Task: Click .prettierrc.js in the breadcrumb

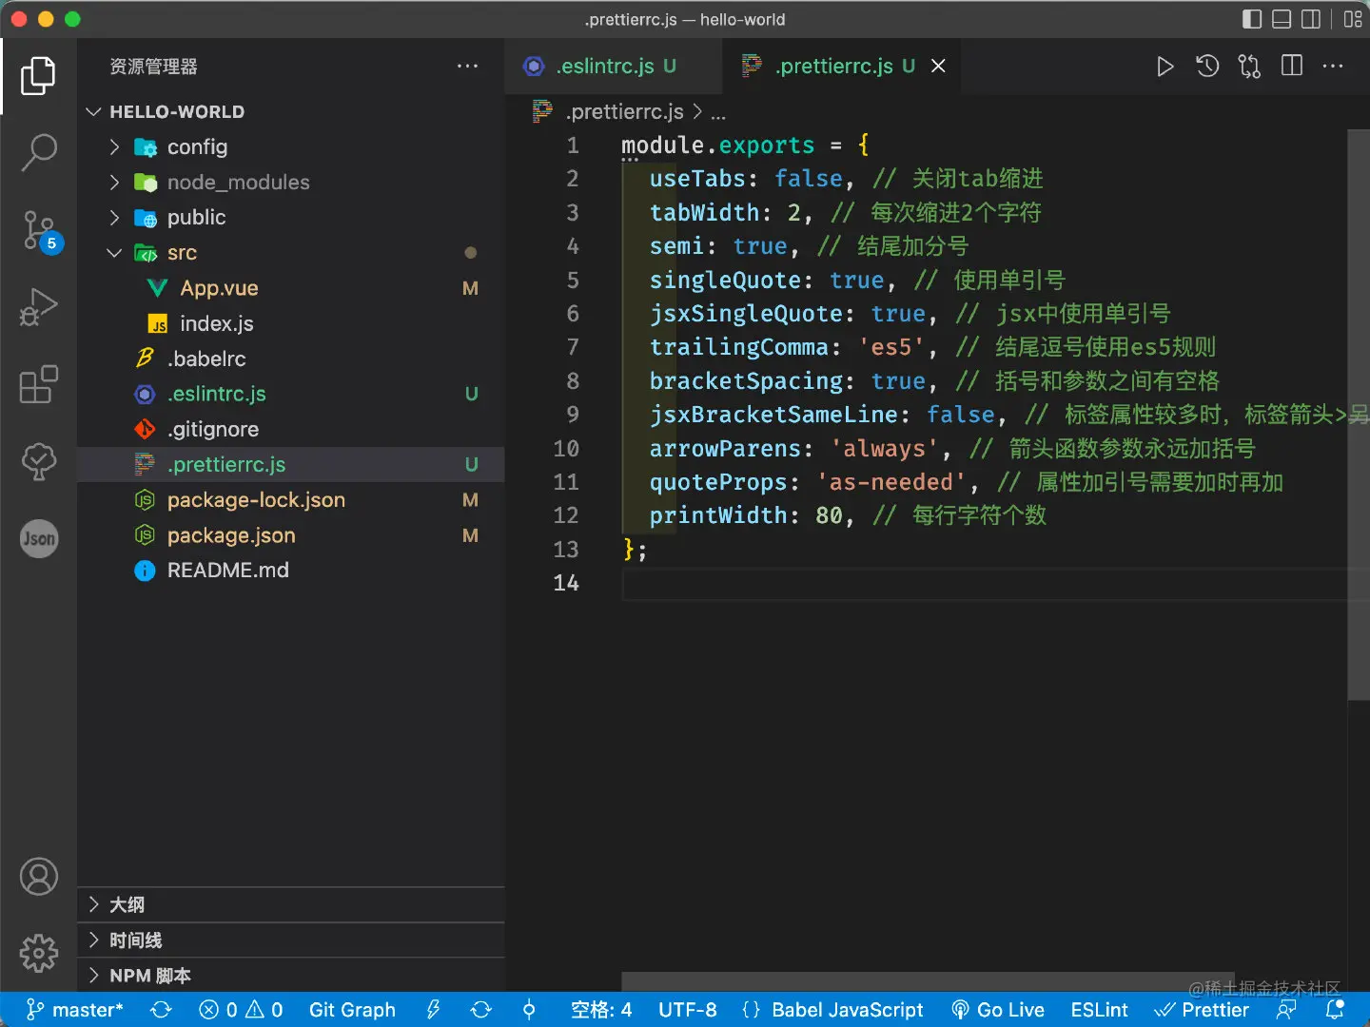Action: click(x=625, y=112)
